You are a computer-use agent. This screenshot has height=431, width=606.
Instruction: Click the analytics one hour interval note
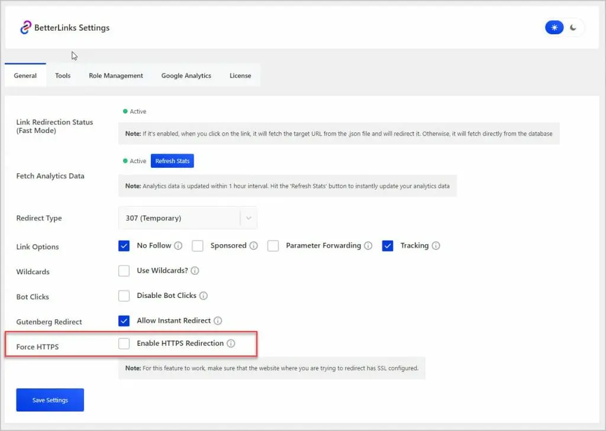click(x=287, y=186)
